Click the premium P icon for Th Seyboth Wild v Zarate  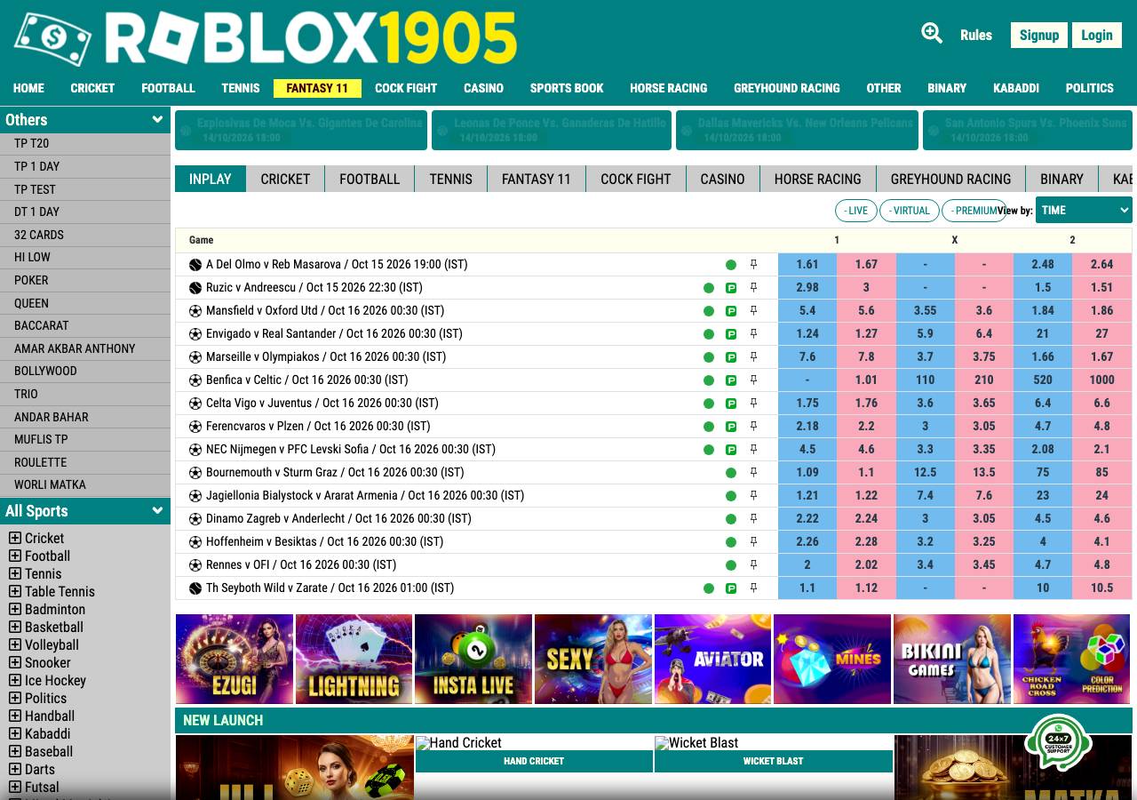[x=731, y=588]
